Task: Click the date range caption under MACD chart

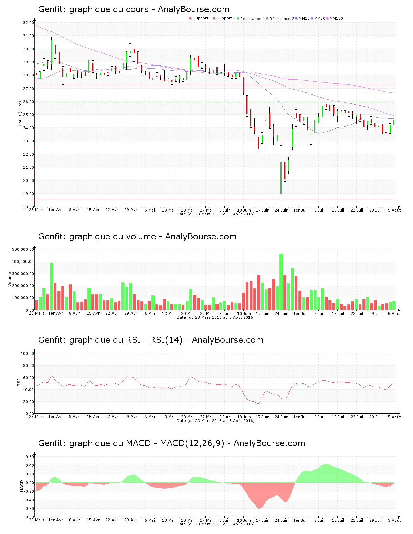Action: (x=215, y=524)
